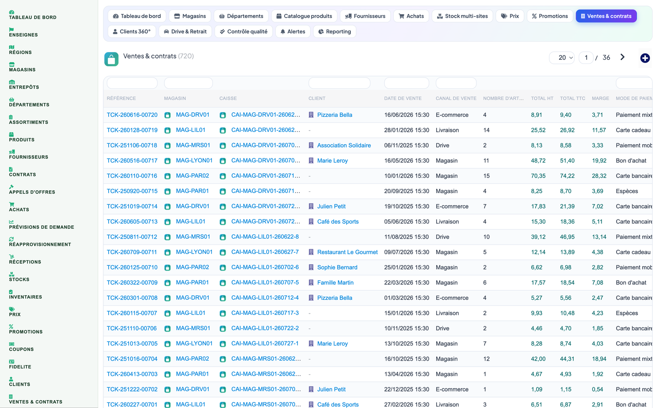Open Réceptions in the sidebar
Viewport: 660px width, 408px height.
click(25, 260)
